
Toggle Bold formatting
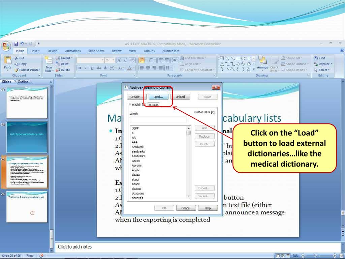click(x=80, y=68)
